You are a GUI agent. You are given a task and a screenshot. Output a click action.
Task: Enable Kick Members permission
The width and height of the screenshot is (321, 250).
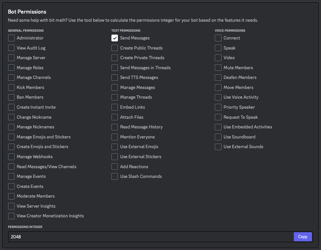[x=11, y=87]
